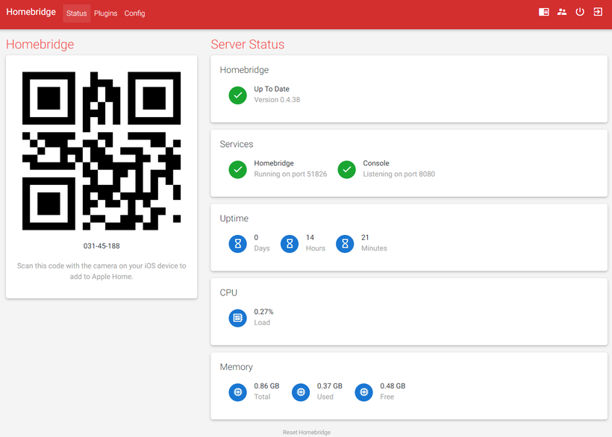Click Running on port 51826 text

coord(290,175)
